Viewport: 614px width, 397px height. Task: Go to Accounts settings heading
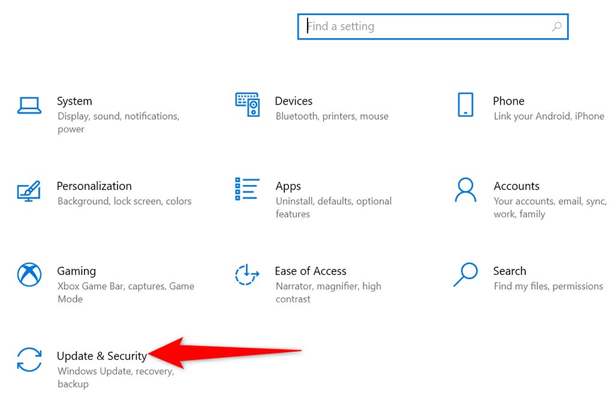(x=516, y=186)
